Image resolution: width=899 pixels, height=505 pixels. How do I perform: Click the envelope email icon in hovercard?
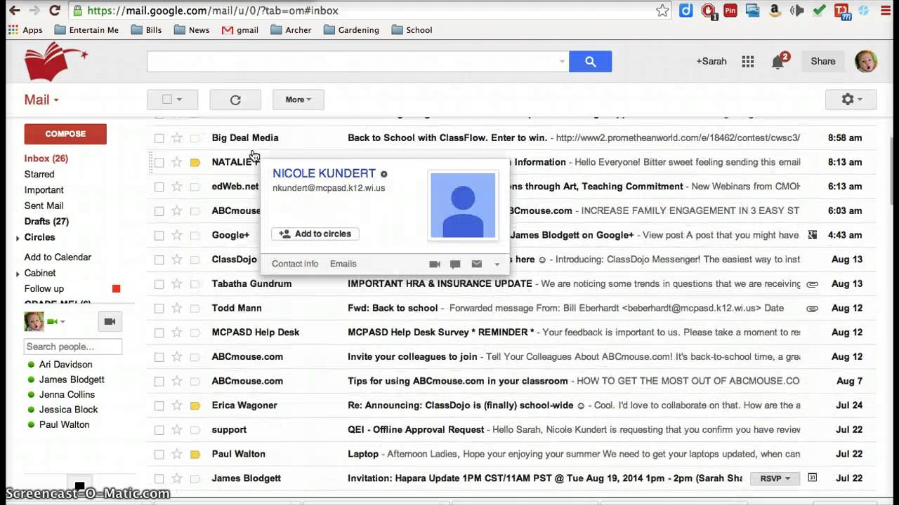coord(476,264)
